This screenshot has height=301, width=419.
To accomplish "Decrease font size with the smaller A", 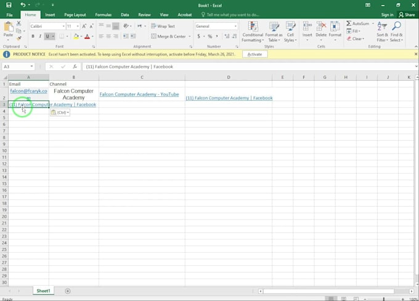I will click(x=91, y=27).
